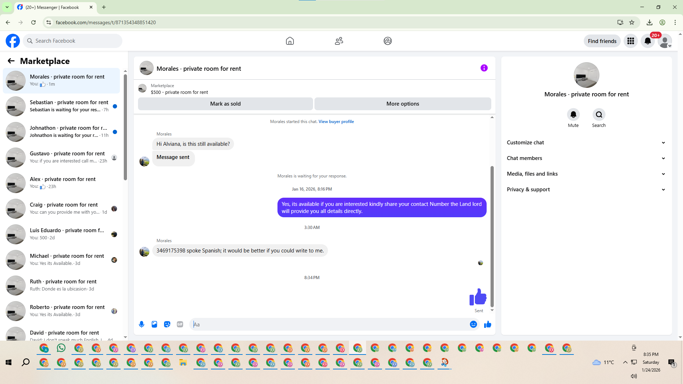
Task: Open the Facebook apps grid menu
Action: (631, 41)
